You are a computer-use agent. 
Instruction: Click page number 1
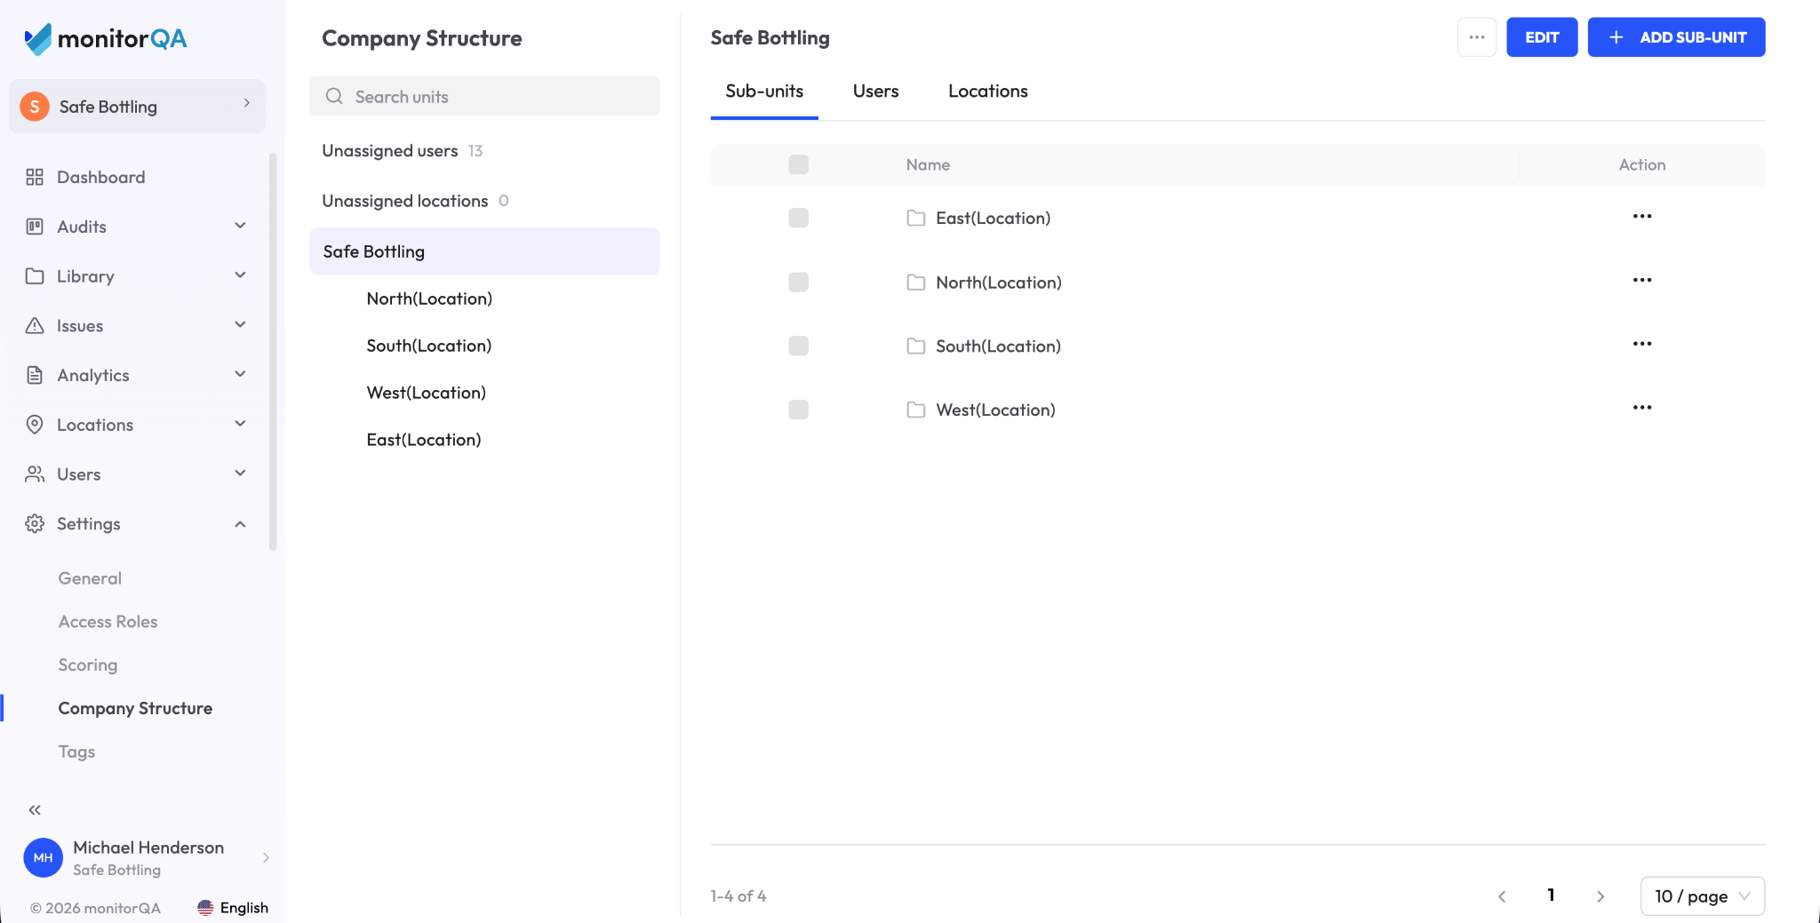(1551, 895)
